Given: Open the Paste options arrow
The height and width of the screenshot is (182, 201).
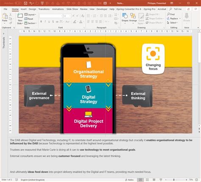Looking at the screenshot, I should click(x=5, y=23).
